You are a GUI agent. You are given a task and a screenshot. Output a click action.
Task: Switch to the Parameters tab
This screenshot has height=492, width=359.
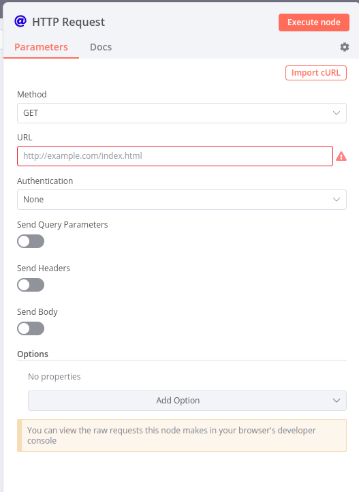(41, 47)
